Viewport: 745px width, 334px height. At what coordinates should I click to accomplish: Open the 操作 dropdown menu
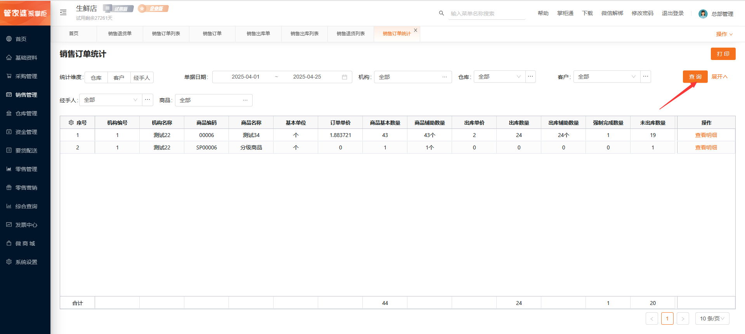pyautogui.click(x=724, y=34)
